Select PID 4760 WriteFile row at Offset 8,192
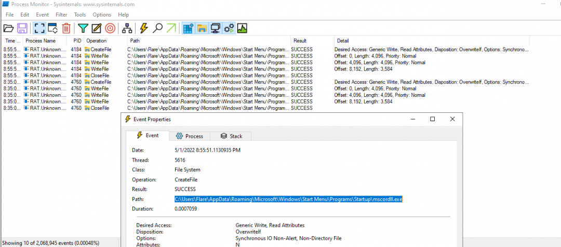 (266, 101)
